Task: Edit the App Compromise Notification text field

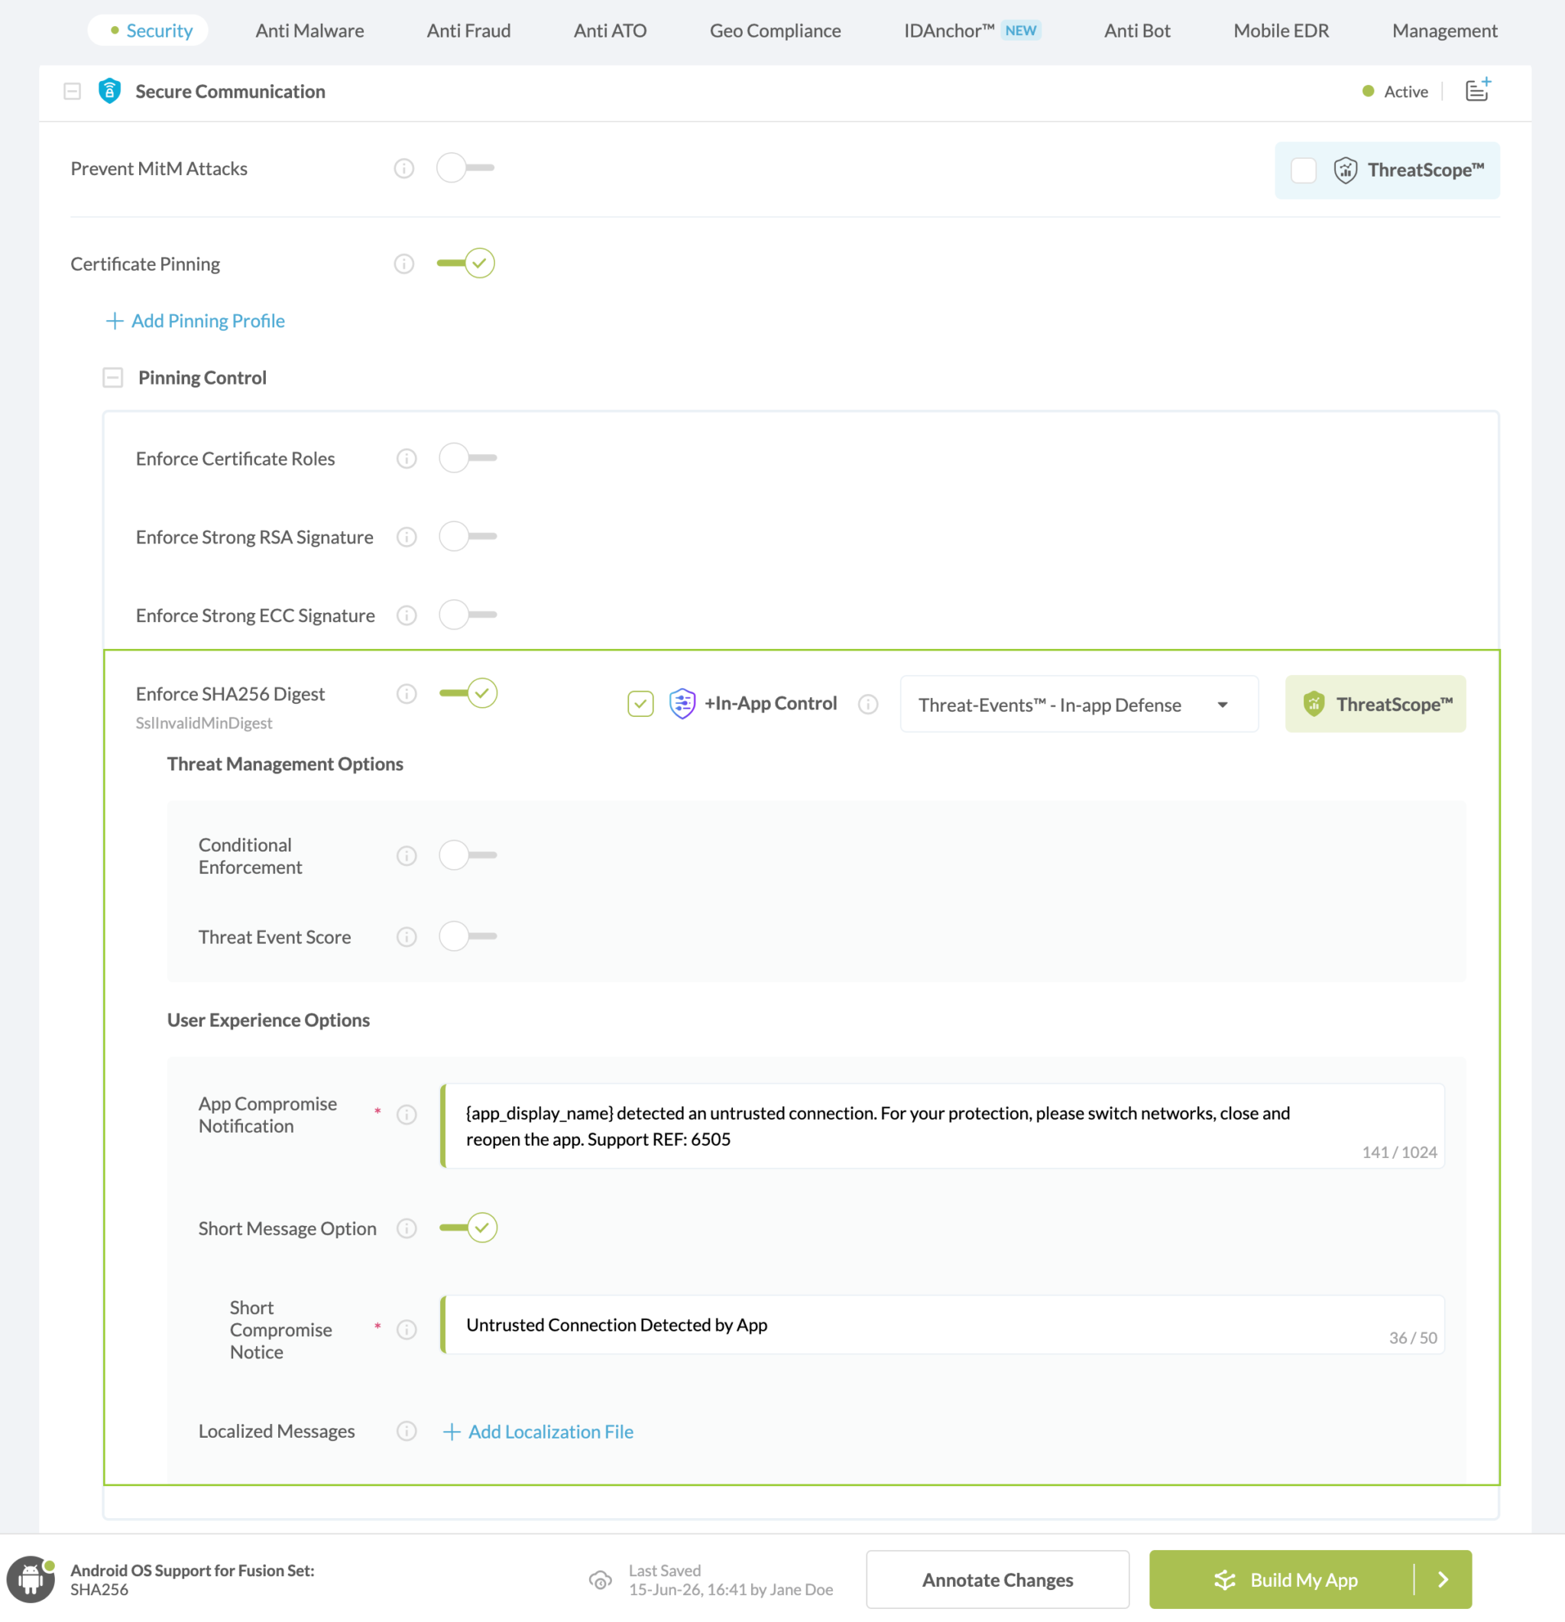Action: [x=942, y=1125]
